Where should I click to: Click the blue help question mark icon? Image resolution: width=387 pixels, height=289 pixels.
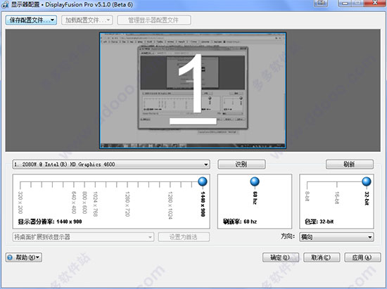10,257
